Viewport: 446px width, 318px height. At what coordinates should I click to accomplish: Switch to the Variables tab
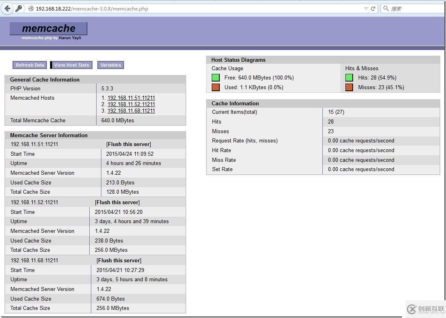(x=111, y=65)
